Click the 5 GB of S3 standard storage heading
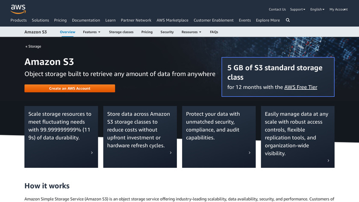This screenshot has width=359, height=202. (x=275, y=72)
